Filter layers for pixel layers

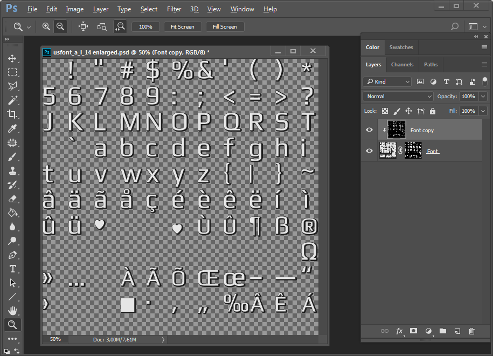(x=420, y=82)
